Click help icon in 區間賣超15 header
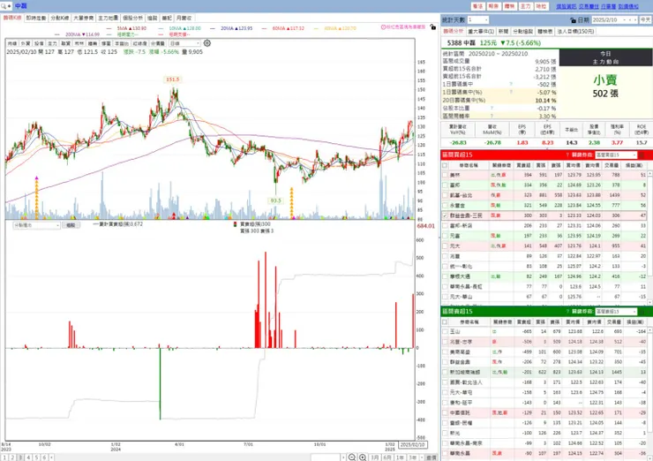The width and height of the screenshot is (653, 461). [x=567, y=312]
